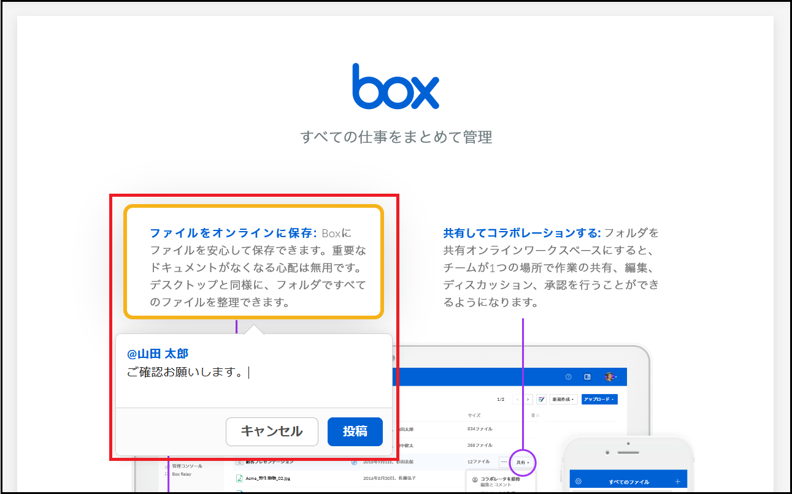Expand the アップロード dropdown
792x494 pixels.
point(599,399)
